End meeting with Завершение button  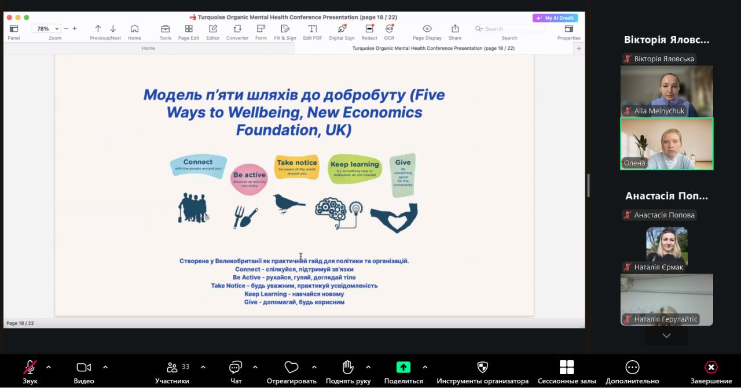coord(711,368)
